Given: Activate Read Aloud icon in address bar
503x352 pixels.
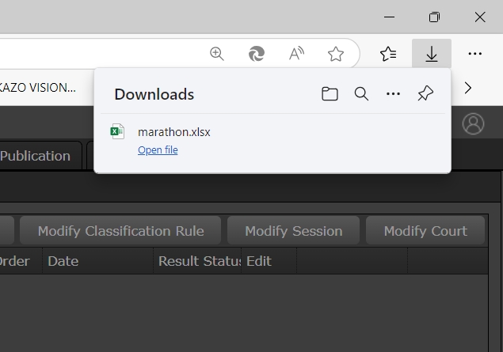Looking at the screenshot, I should 296,54.
